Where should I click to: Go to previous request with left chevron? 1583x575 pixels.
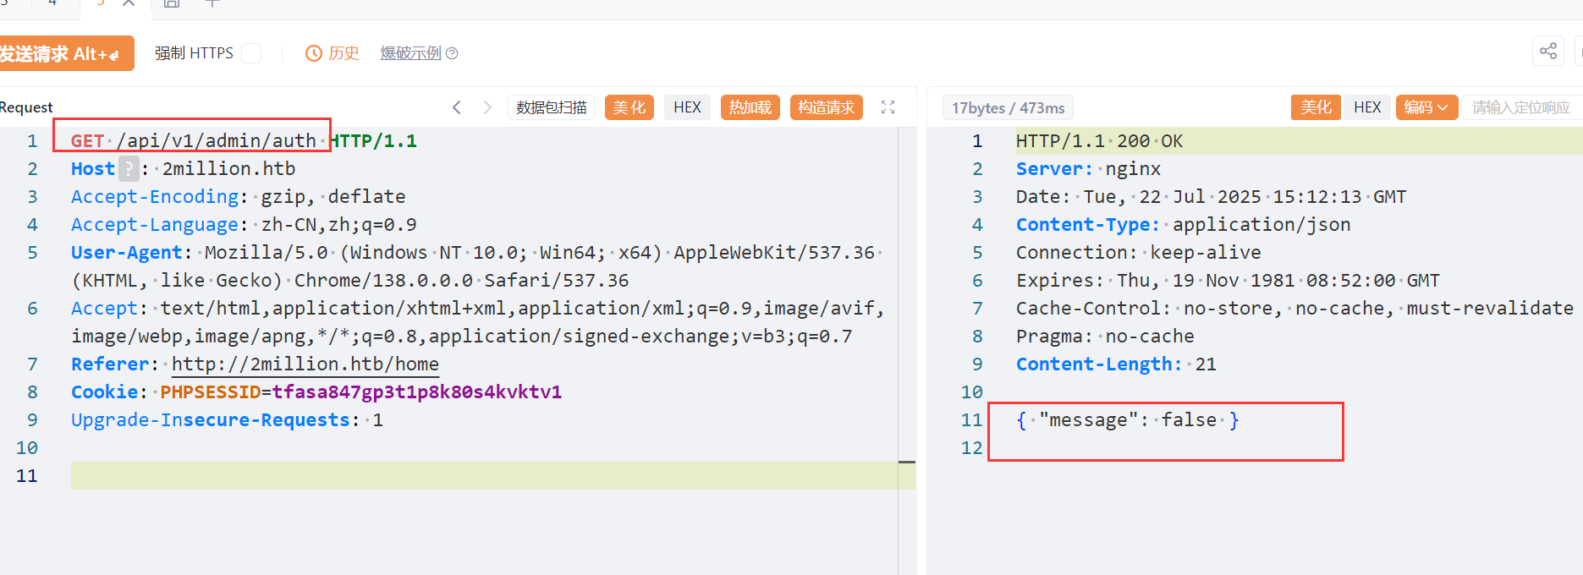457,107
